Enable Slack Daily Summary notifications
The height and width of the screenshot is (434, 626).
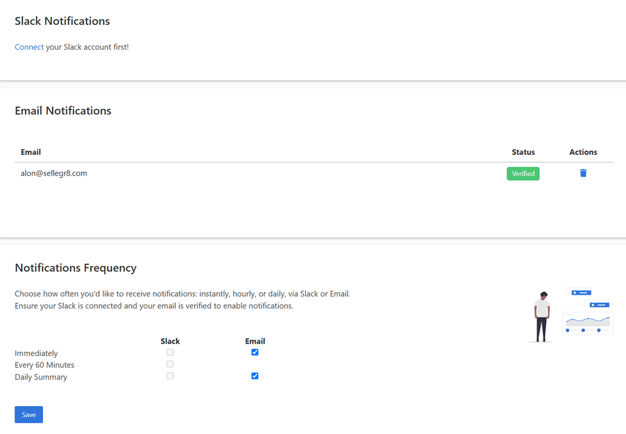click(x=170, y=376)
